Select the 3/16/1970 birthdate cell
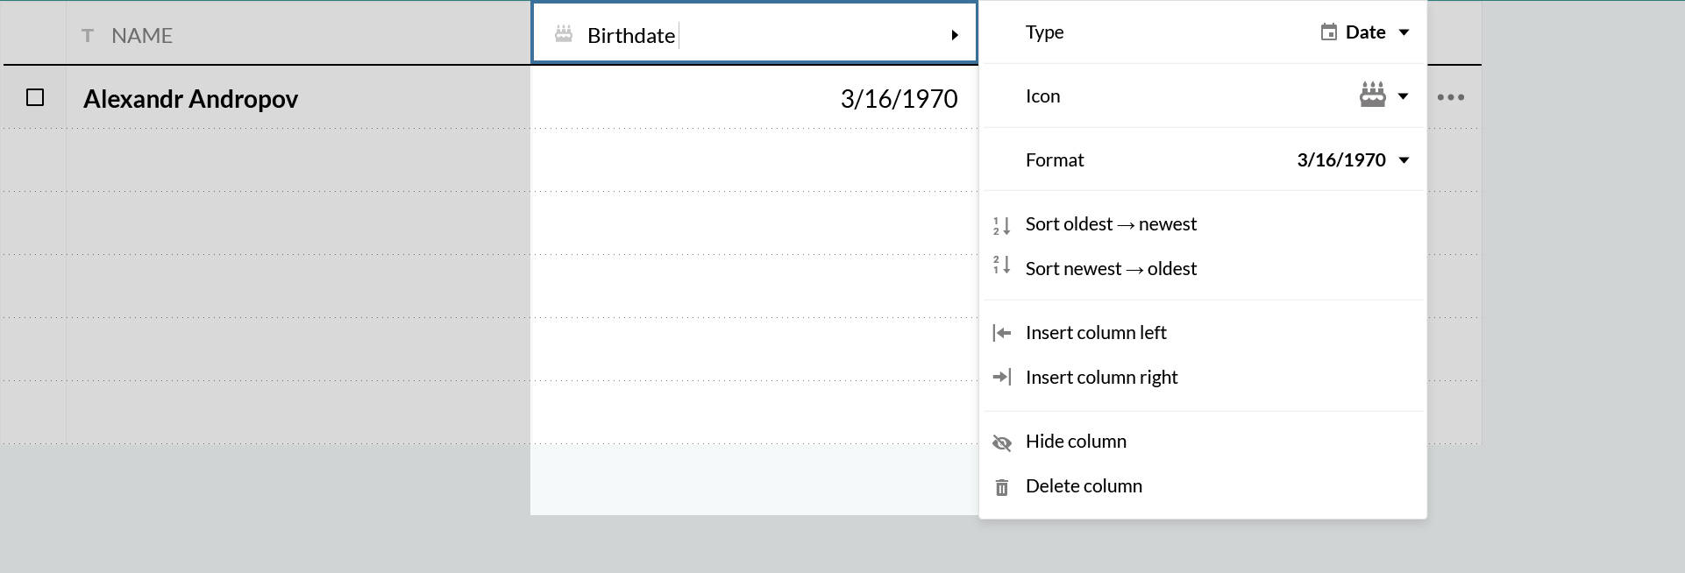 754,98
